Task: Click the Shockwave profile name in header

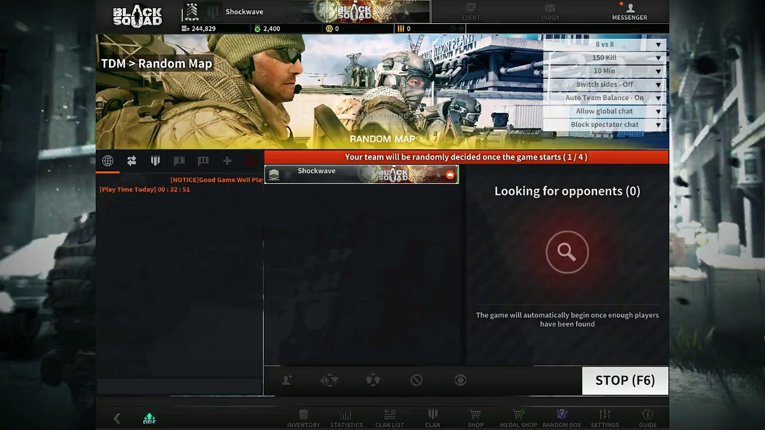Action: (244, 11)
